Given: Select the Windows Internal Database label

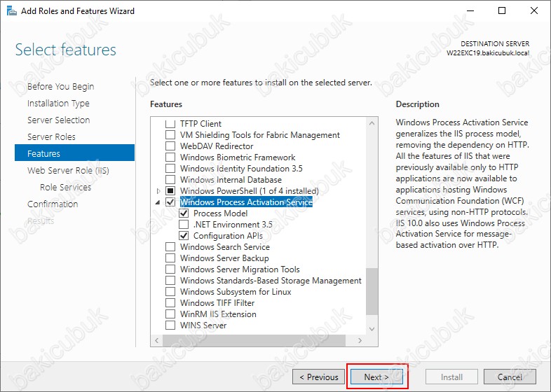Looking at the screenshot, I should pos(231,180).
